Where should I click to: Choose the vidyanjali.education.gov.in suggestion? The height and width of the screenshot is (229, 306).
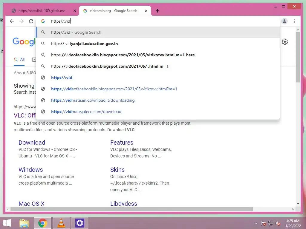[x=158, y=44]
